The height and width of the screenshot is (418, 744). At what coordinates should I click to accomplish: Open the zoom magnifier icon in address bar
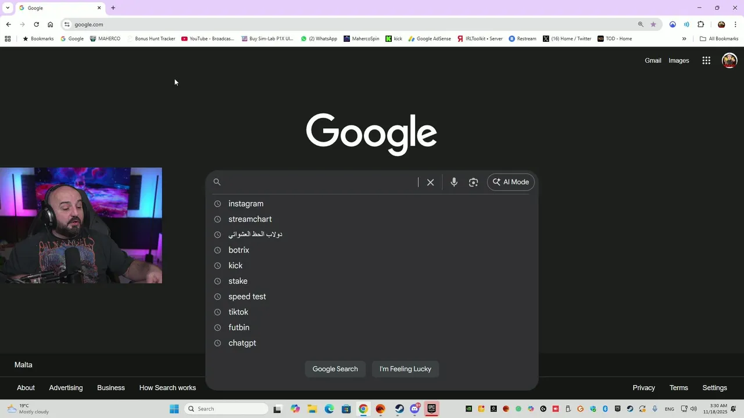click(641, 24)
